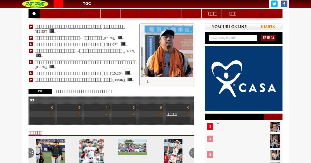
Task: Open the headline timestamped 15:20
Action: pos(72,73)
